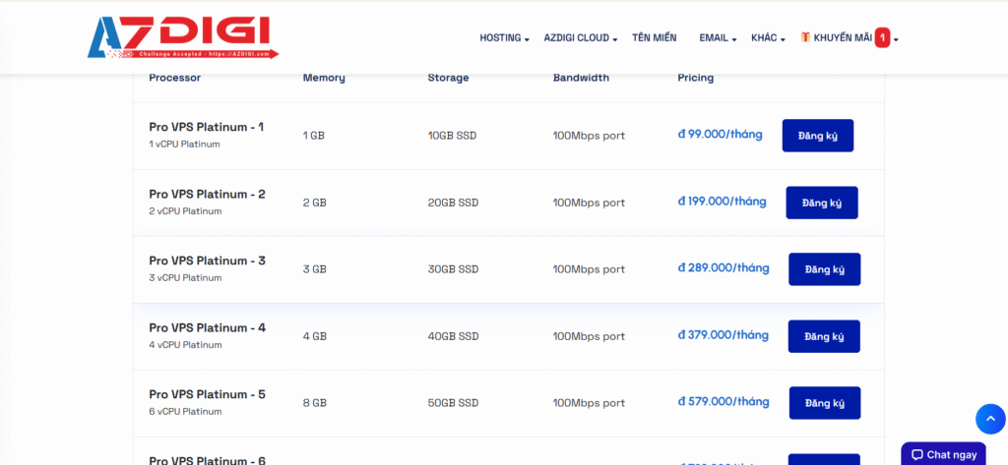Click the gift icon beside Khuyến Mãi
1008x465 pixels.
tap(805, 37)
